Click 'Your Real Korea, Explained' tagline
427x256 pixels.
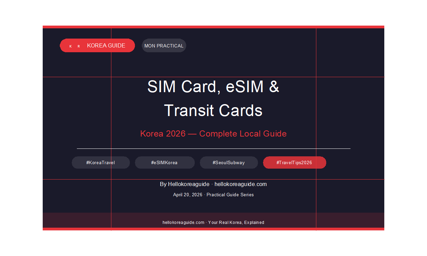(x=236, y=223)
